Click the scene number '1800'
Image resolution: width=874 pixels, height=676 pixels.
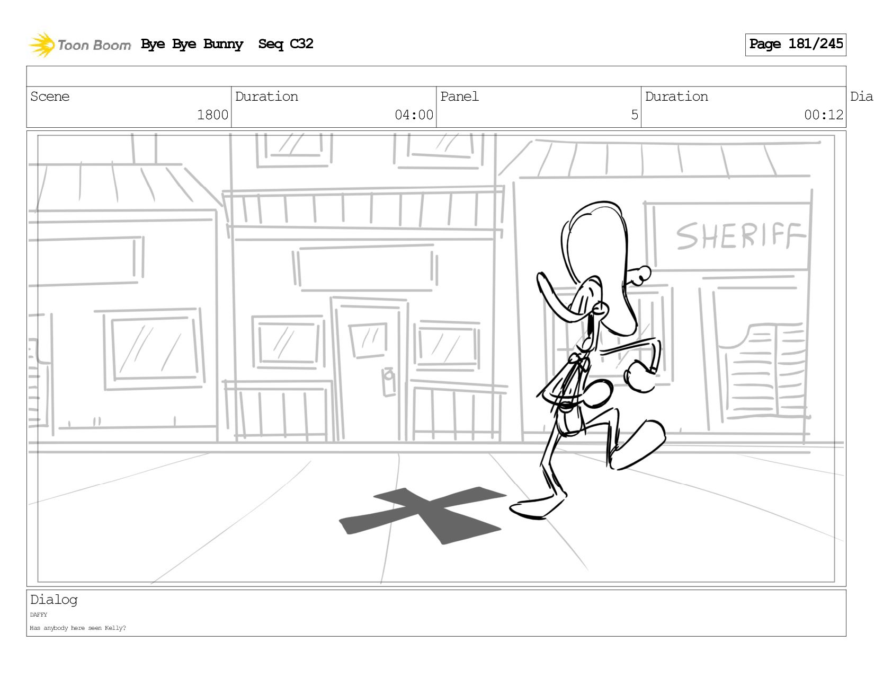tap(212, 115)
